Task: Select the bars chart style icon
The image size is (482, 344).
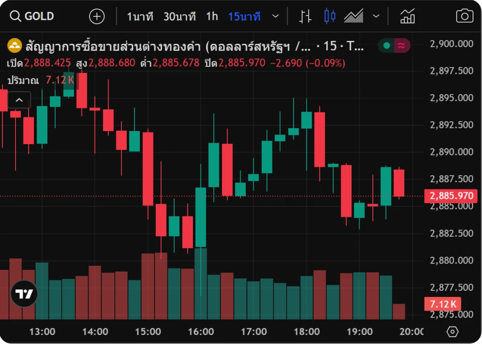Action: point(305,16)
